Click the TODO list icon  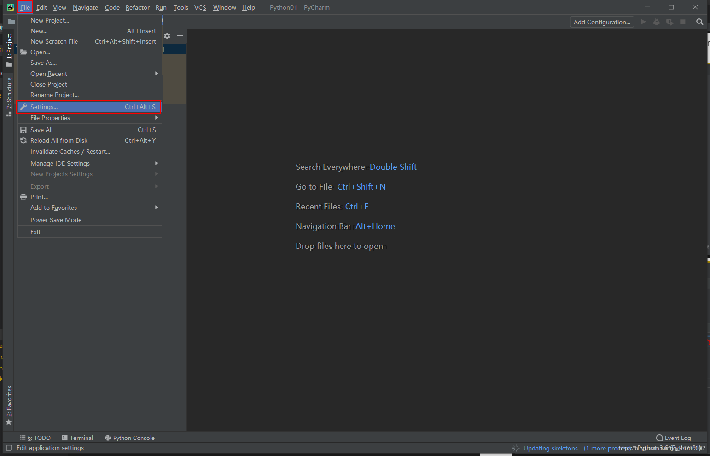tap(23, 438)
